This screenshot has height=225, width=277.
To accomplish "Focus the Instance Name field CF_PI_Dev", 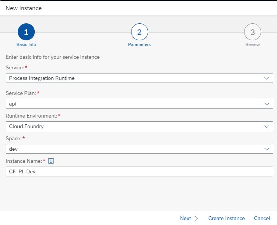I will click(x=139, y=171).
